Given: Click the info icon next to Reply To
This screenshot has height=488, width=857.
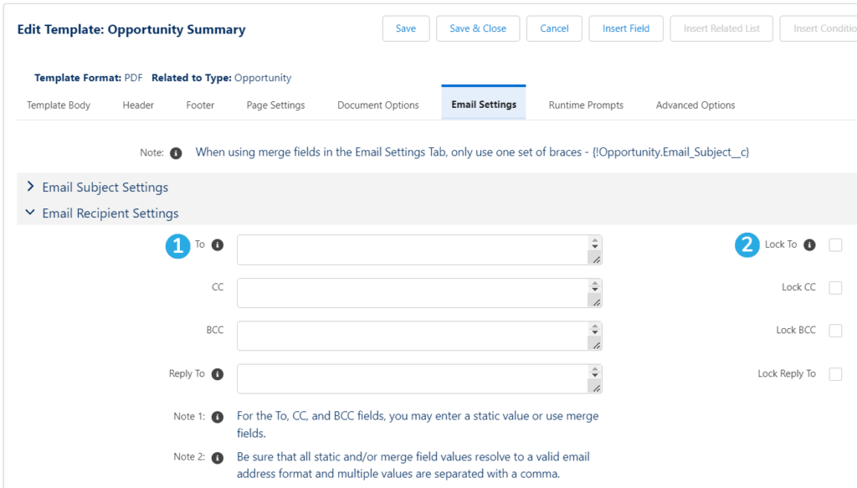Looking at the screenshot, I should (x=218, y=374).
